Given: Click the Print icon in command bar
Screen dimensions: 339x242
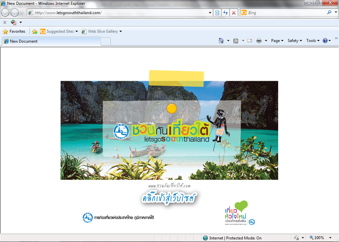Looking at the screenshot, I should 259,41.
